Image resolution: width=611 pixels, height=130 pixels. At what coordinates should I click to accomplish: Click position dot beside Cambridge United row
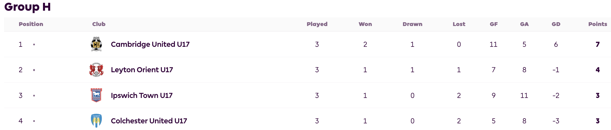(34, 44)
